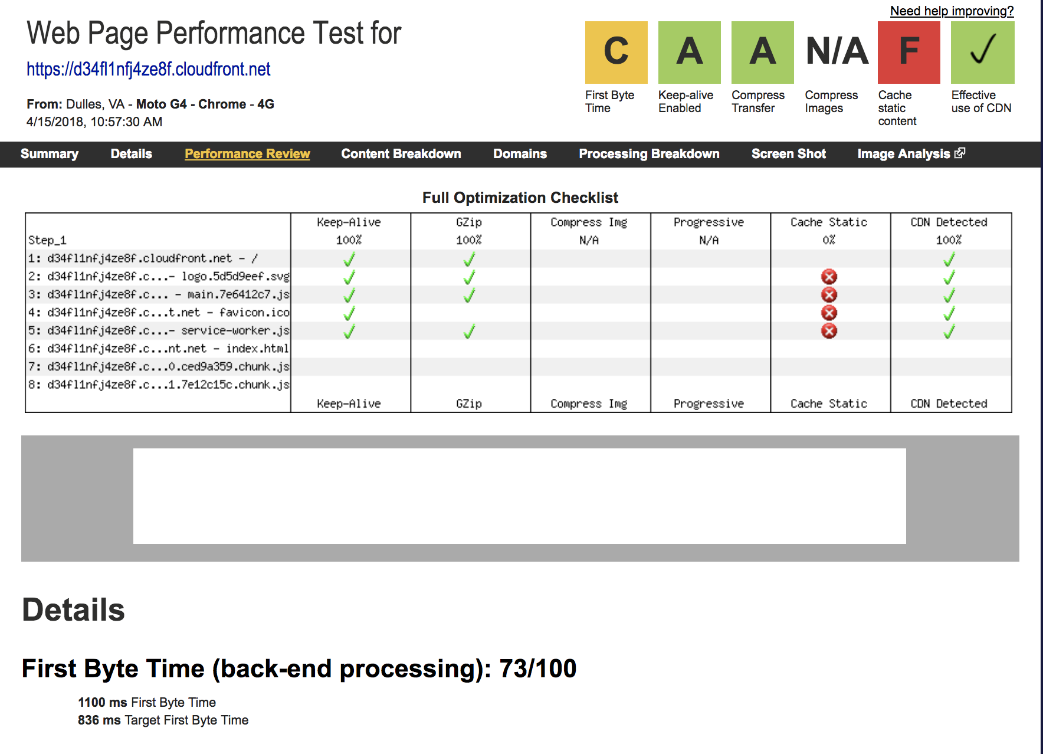
Task: Click the red F Cache static content grade
Action: tap(908, 53)
